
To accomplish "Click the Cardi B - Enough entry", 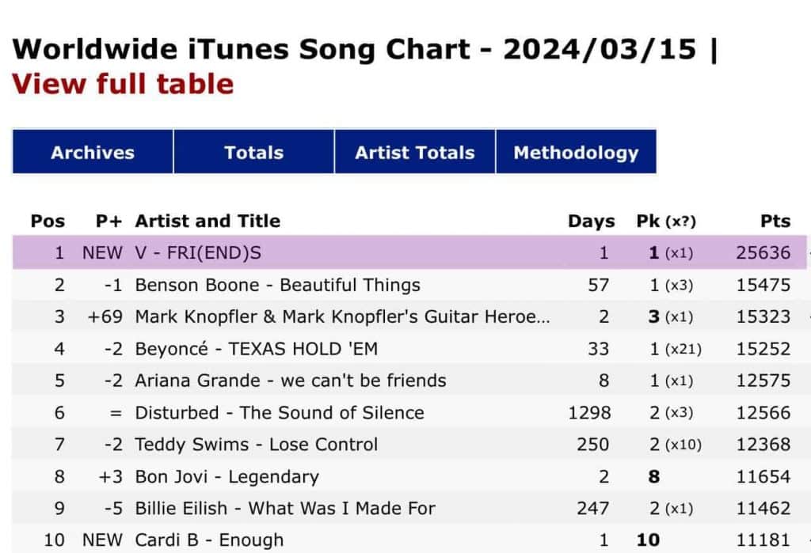I will coord(210,540).
